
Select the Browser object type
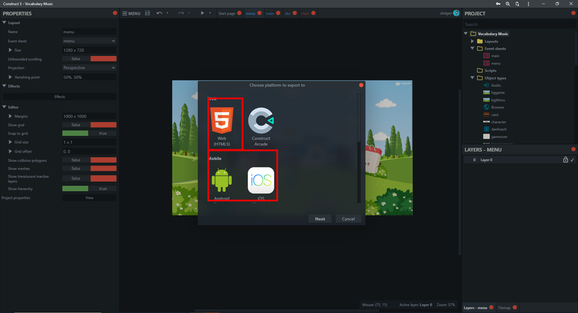pos(497,107)
